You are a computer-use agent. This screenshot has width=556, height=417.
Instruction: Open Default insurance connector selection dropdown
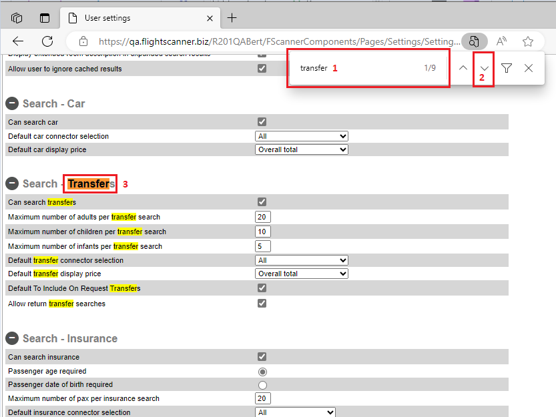(295, 412)
